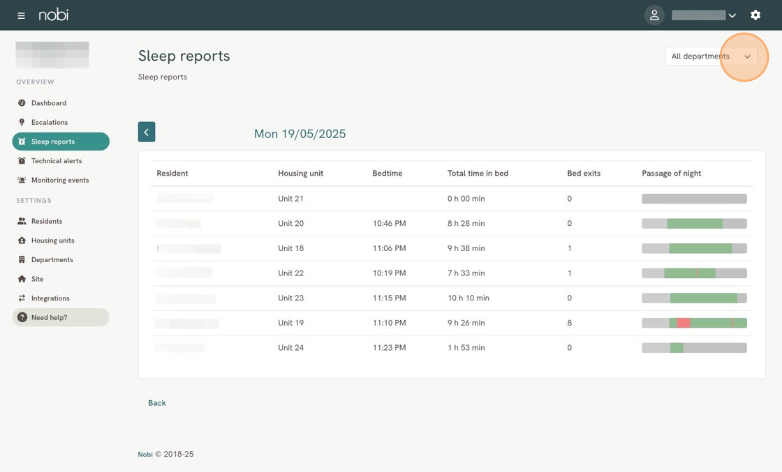Click the nobi logo
Screen dimensions: 782x472
coord(54,15)
